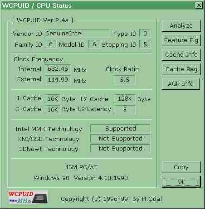This screenshot has width=205, height=209.
Task: Select the Vendor ID field GenuineIntel
Action: [77, 34]
